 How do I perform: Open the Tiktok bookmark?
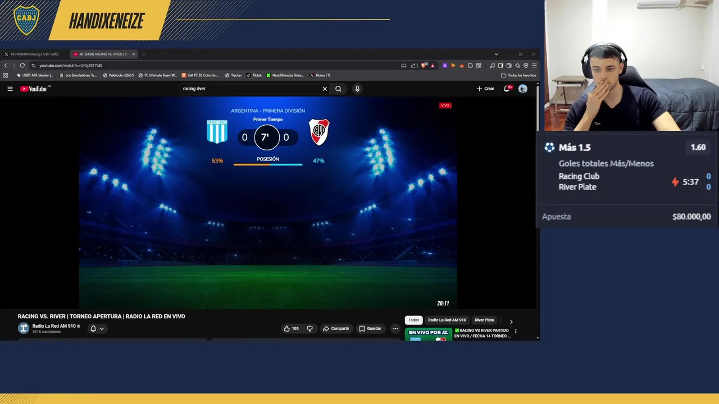(254, 75)
